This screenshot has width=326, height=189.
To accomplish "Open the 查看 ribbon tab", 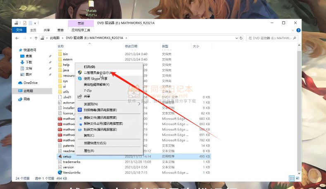I will coord(60,30).
